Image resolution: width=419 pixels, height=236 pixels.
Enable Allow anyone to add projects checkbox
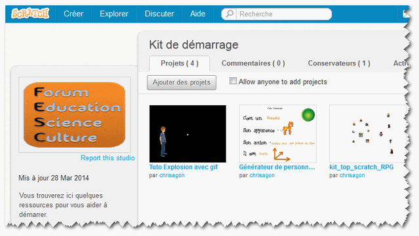pyautogui.click(x=233, y=81)
